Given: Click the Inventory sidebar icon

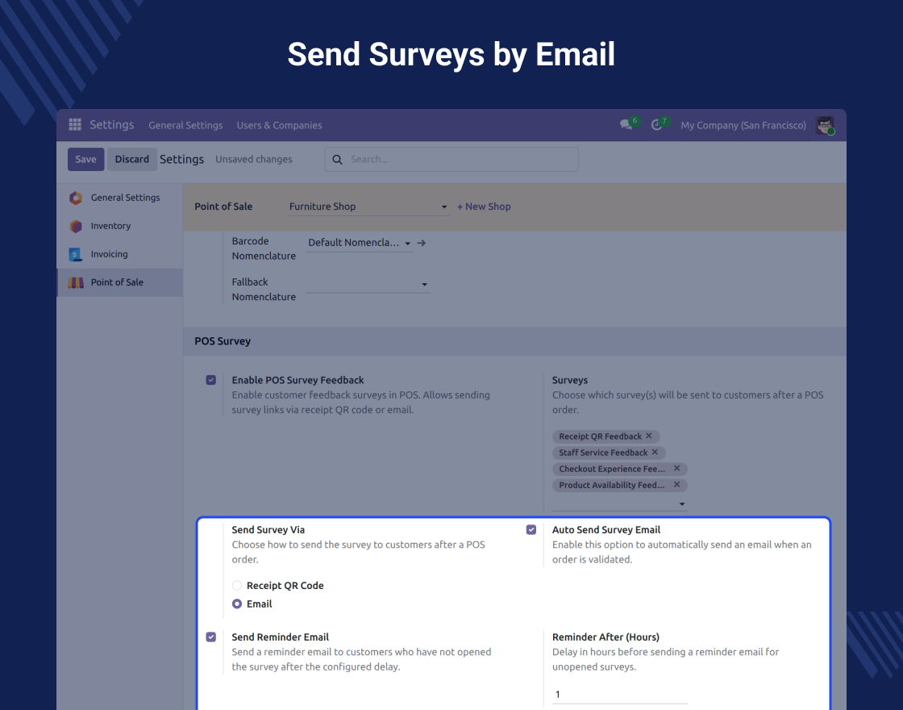Looking at the screenshot, I should pyautogui.click(x=76, y=226).
